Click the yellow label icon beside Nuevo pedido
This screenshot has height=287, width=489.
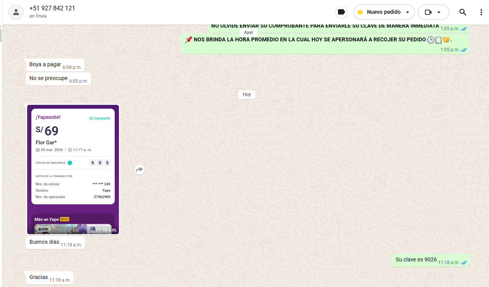tap(360, 12)
